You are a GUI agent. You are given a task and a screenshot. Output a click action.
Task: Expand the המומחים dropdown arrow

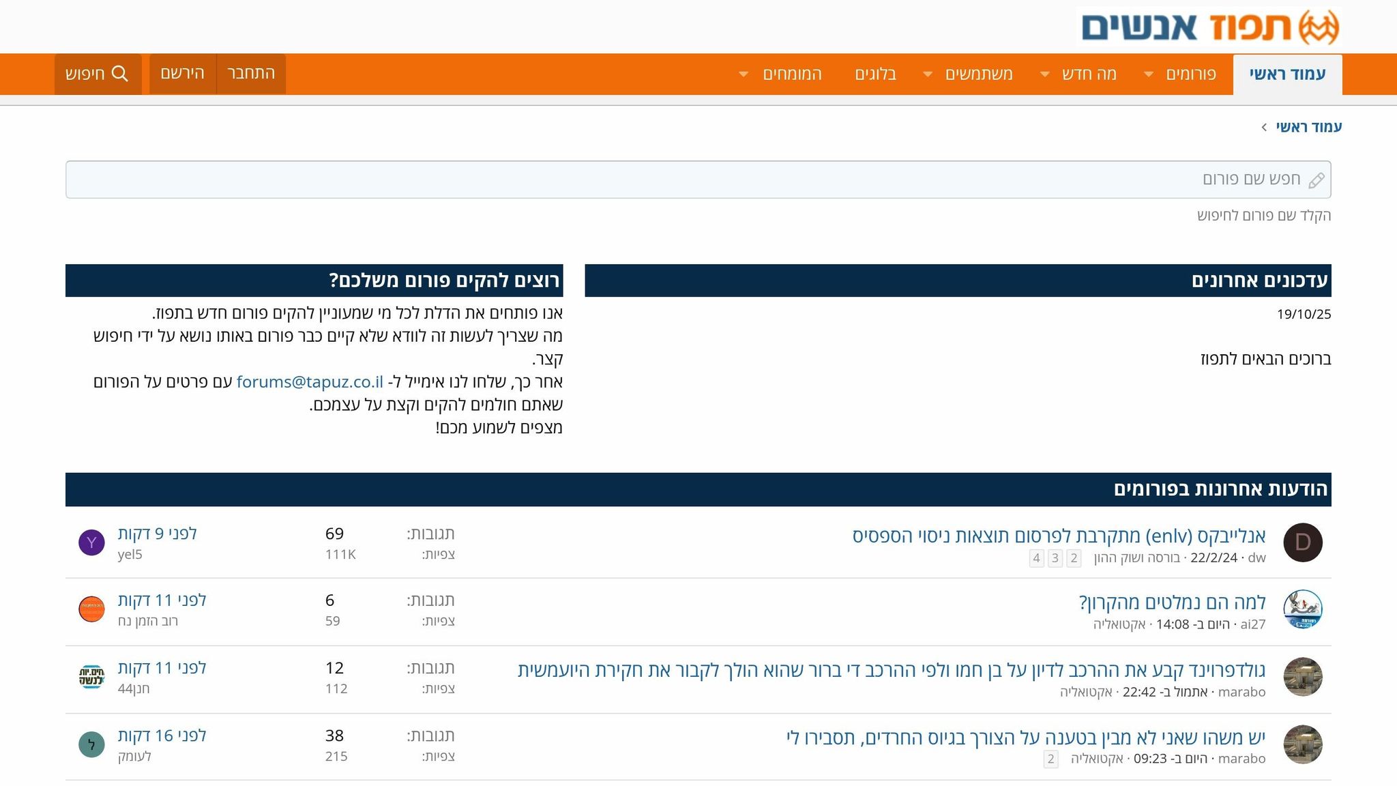coord(744,74)
